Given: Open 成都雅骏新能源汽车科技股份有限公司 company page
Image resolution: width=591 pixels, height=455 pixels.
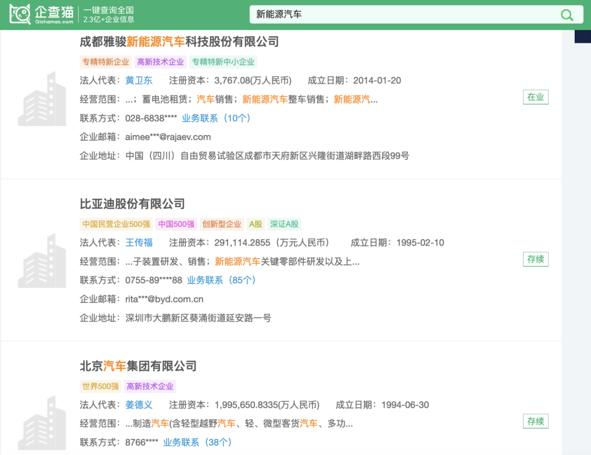Looking at the screenshot, I should 179,42.
